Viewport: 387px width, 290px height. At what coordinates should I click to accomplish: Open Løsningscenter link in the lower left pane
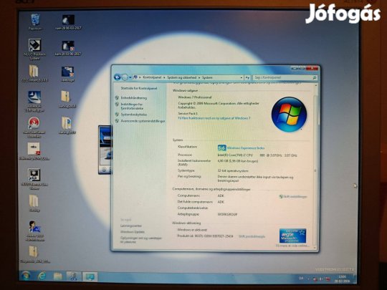pyautogui.click(x=131, y=226)
